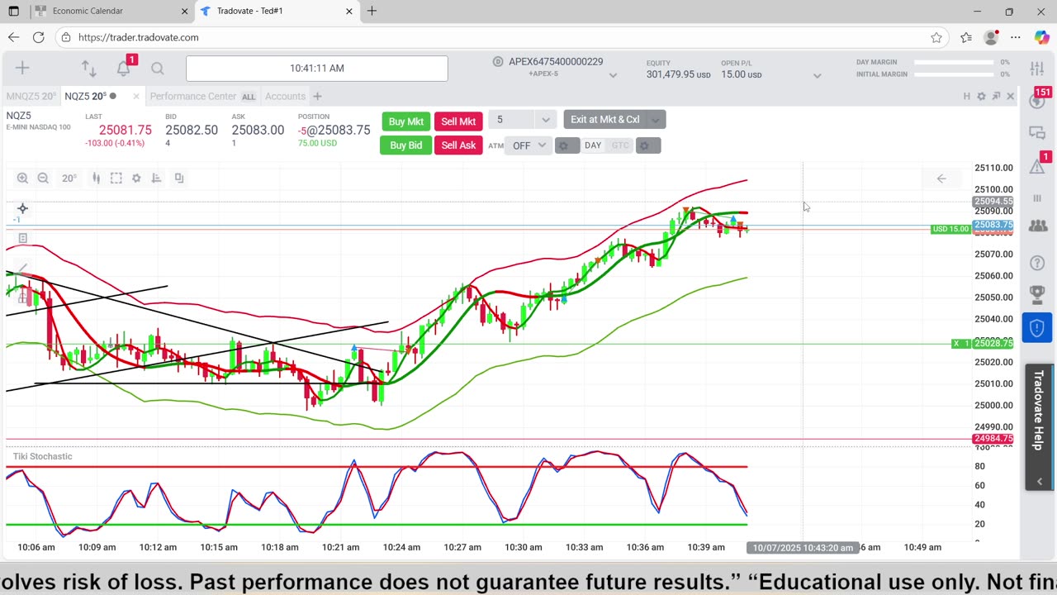Click the USD 15.00 position marker on chart
Image resolution: width=1057 pixels, height=595 pixels.
coord(950,229)
